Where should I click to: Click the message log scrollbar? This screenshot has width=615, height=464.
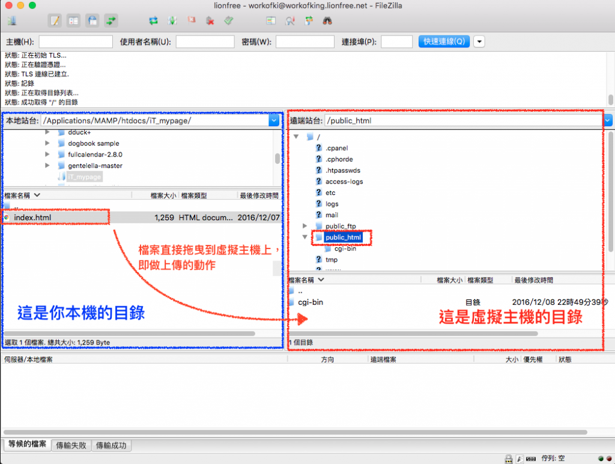(x=611, y=100)
